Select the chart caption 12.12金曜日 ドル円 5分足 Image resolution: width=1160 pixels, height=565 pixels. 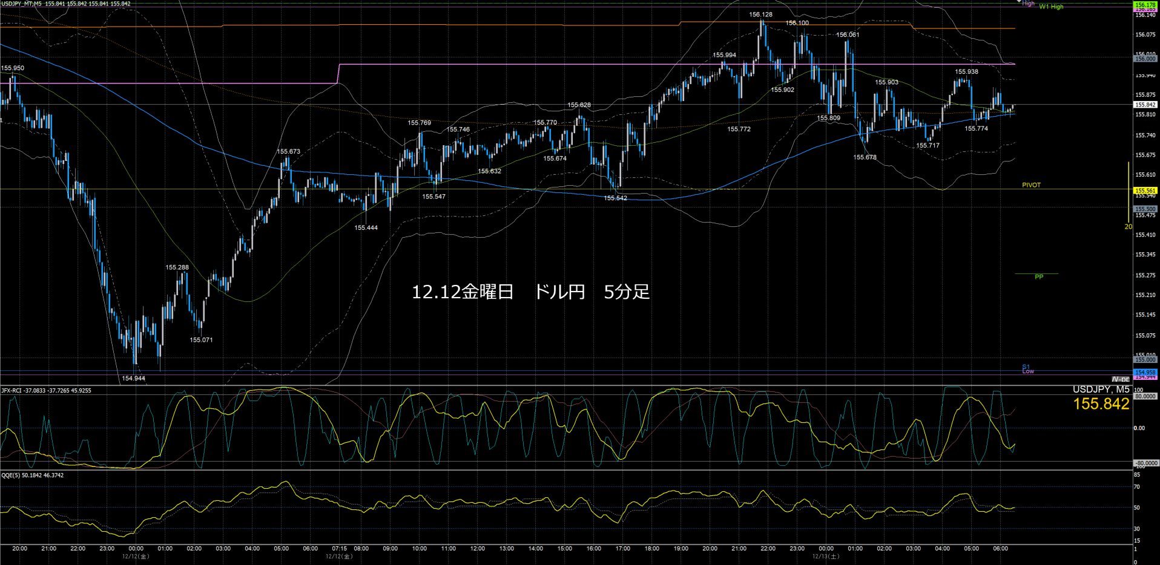click(x=530, y=292)
